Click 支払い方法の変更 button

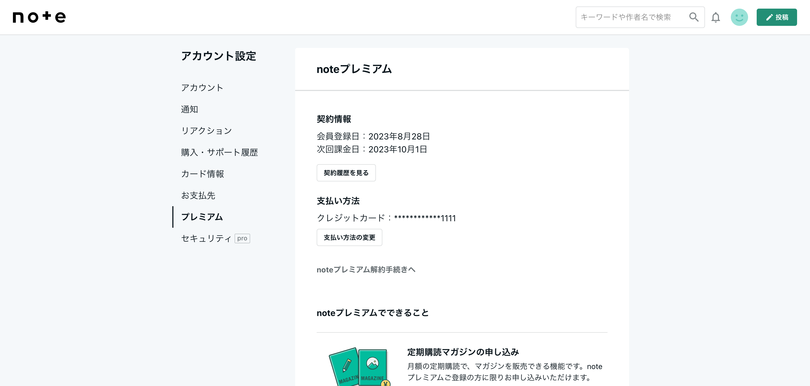(349, 238)
